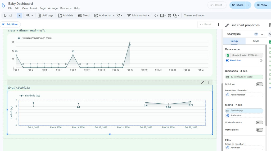Open the Google Sheets data source dropdown
This screenshot has width=271, height=151.
[244, 55]
